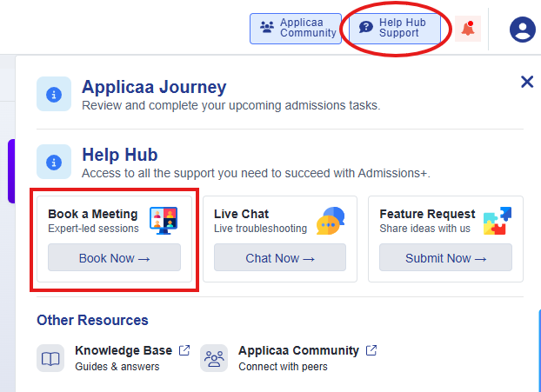This screenshot has height=392, width=541.
Task: Open the user profile avatar icon
Action: [x=523, y=30]
